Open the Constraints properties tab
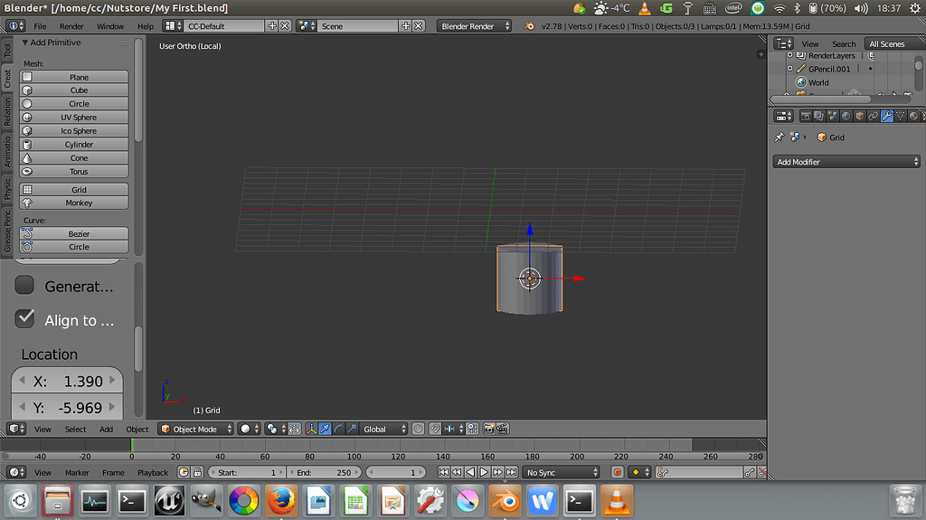Image resolution: width=926 pixels, height=520 pixels. 874,117
